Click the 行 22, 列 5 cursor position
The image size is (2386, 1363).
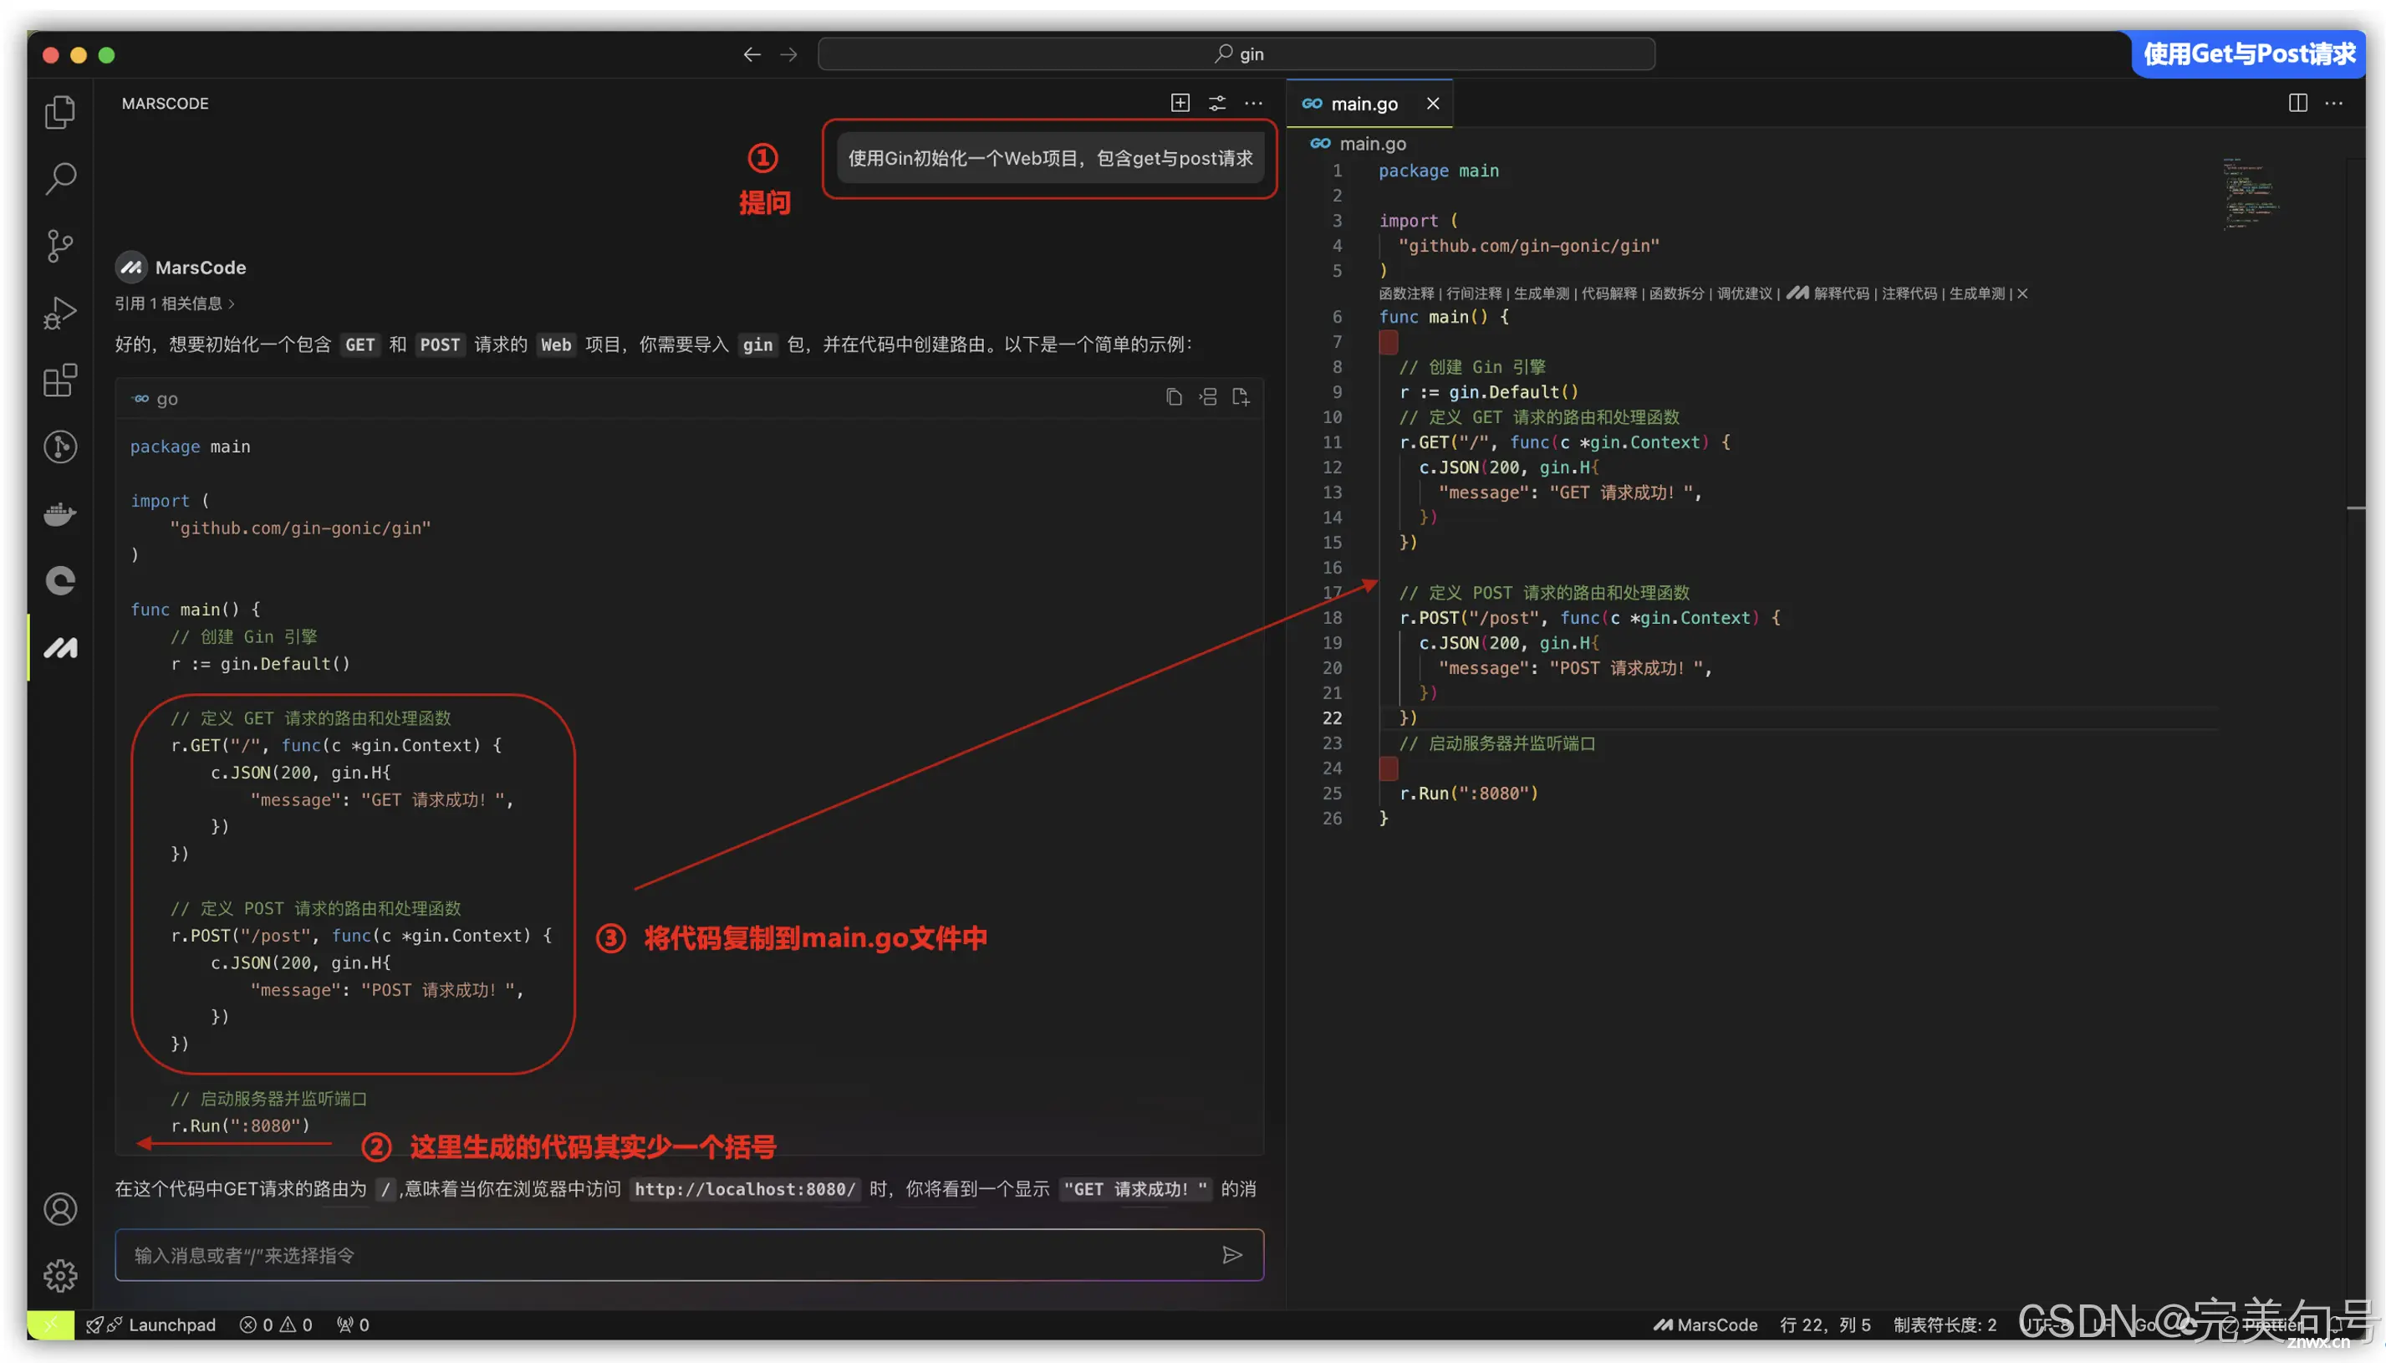coord(1824,1325)
